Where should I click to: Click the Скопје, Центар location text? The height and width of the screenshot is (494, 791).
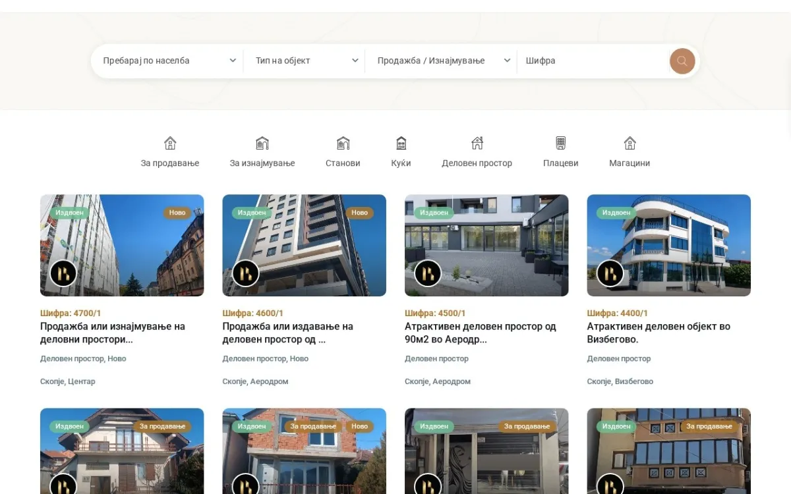(68, 381)
